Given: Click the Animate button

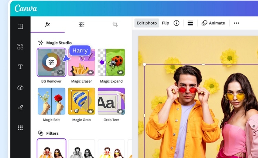Looking at the screenshot, I should click(x=213, y=23).
